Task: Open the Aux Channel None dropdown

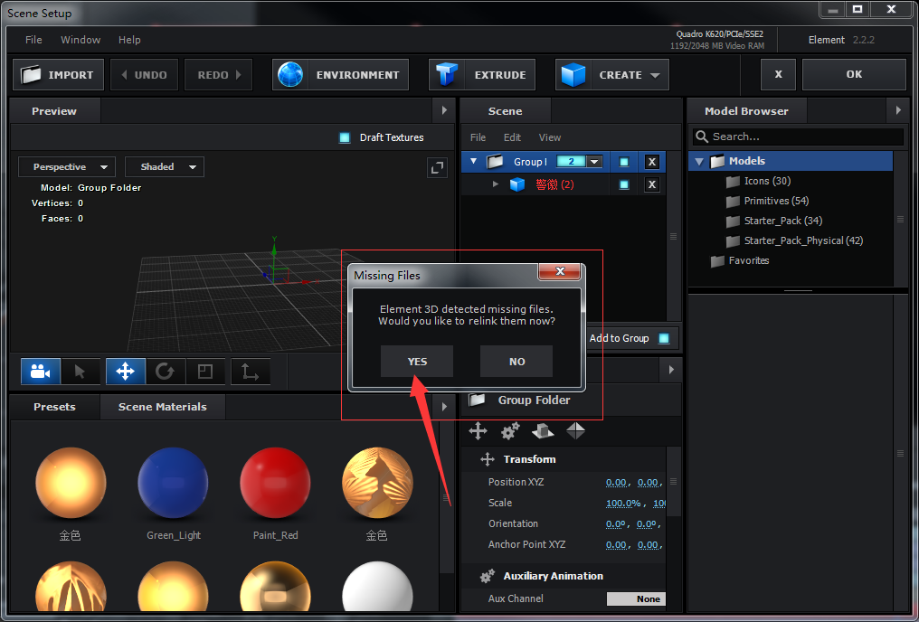Action: 636,598
